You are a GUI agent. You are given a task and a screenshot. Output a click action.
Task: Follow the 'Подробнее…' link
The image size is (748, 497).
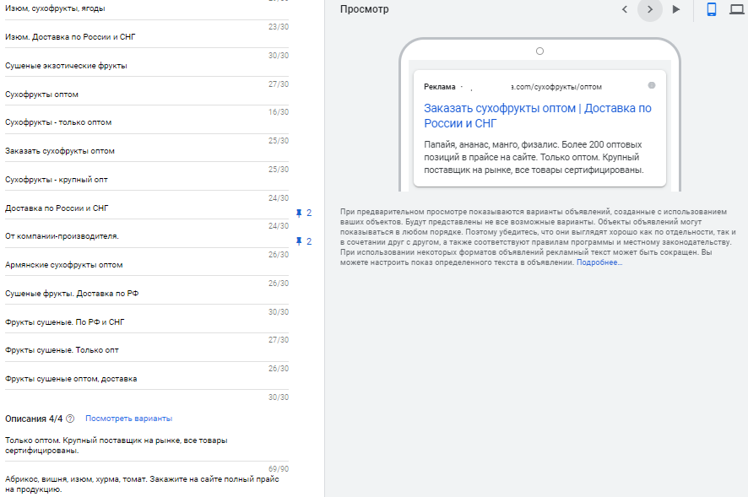point(599,263)
